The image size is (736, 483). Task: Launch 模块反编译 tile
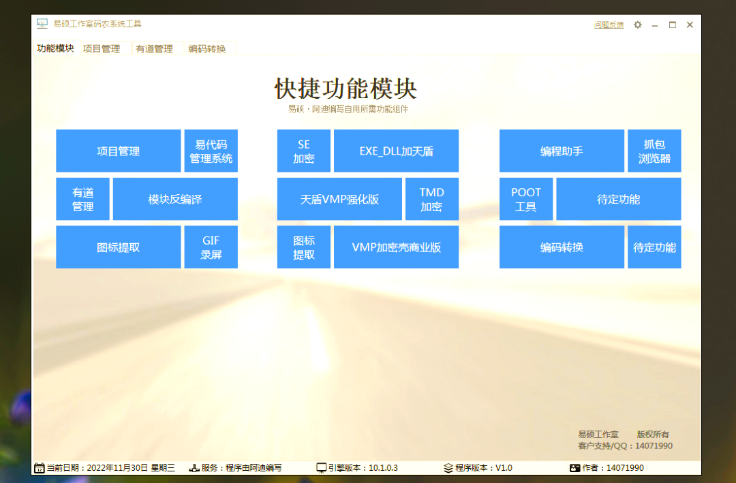175,199
